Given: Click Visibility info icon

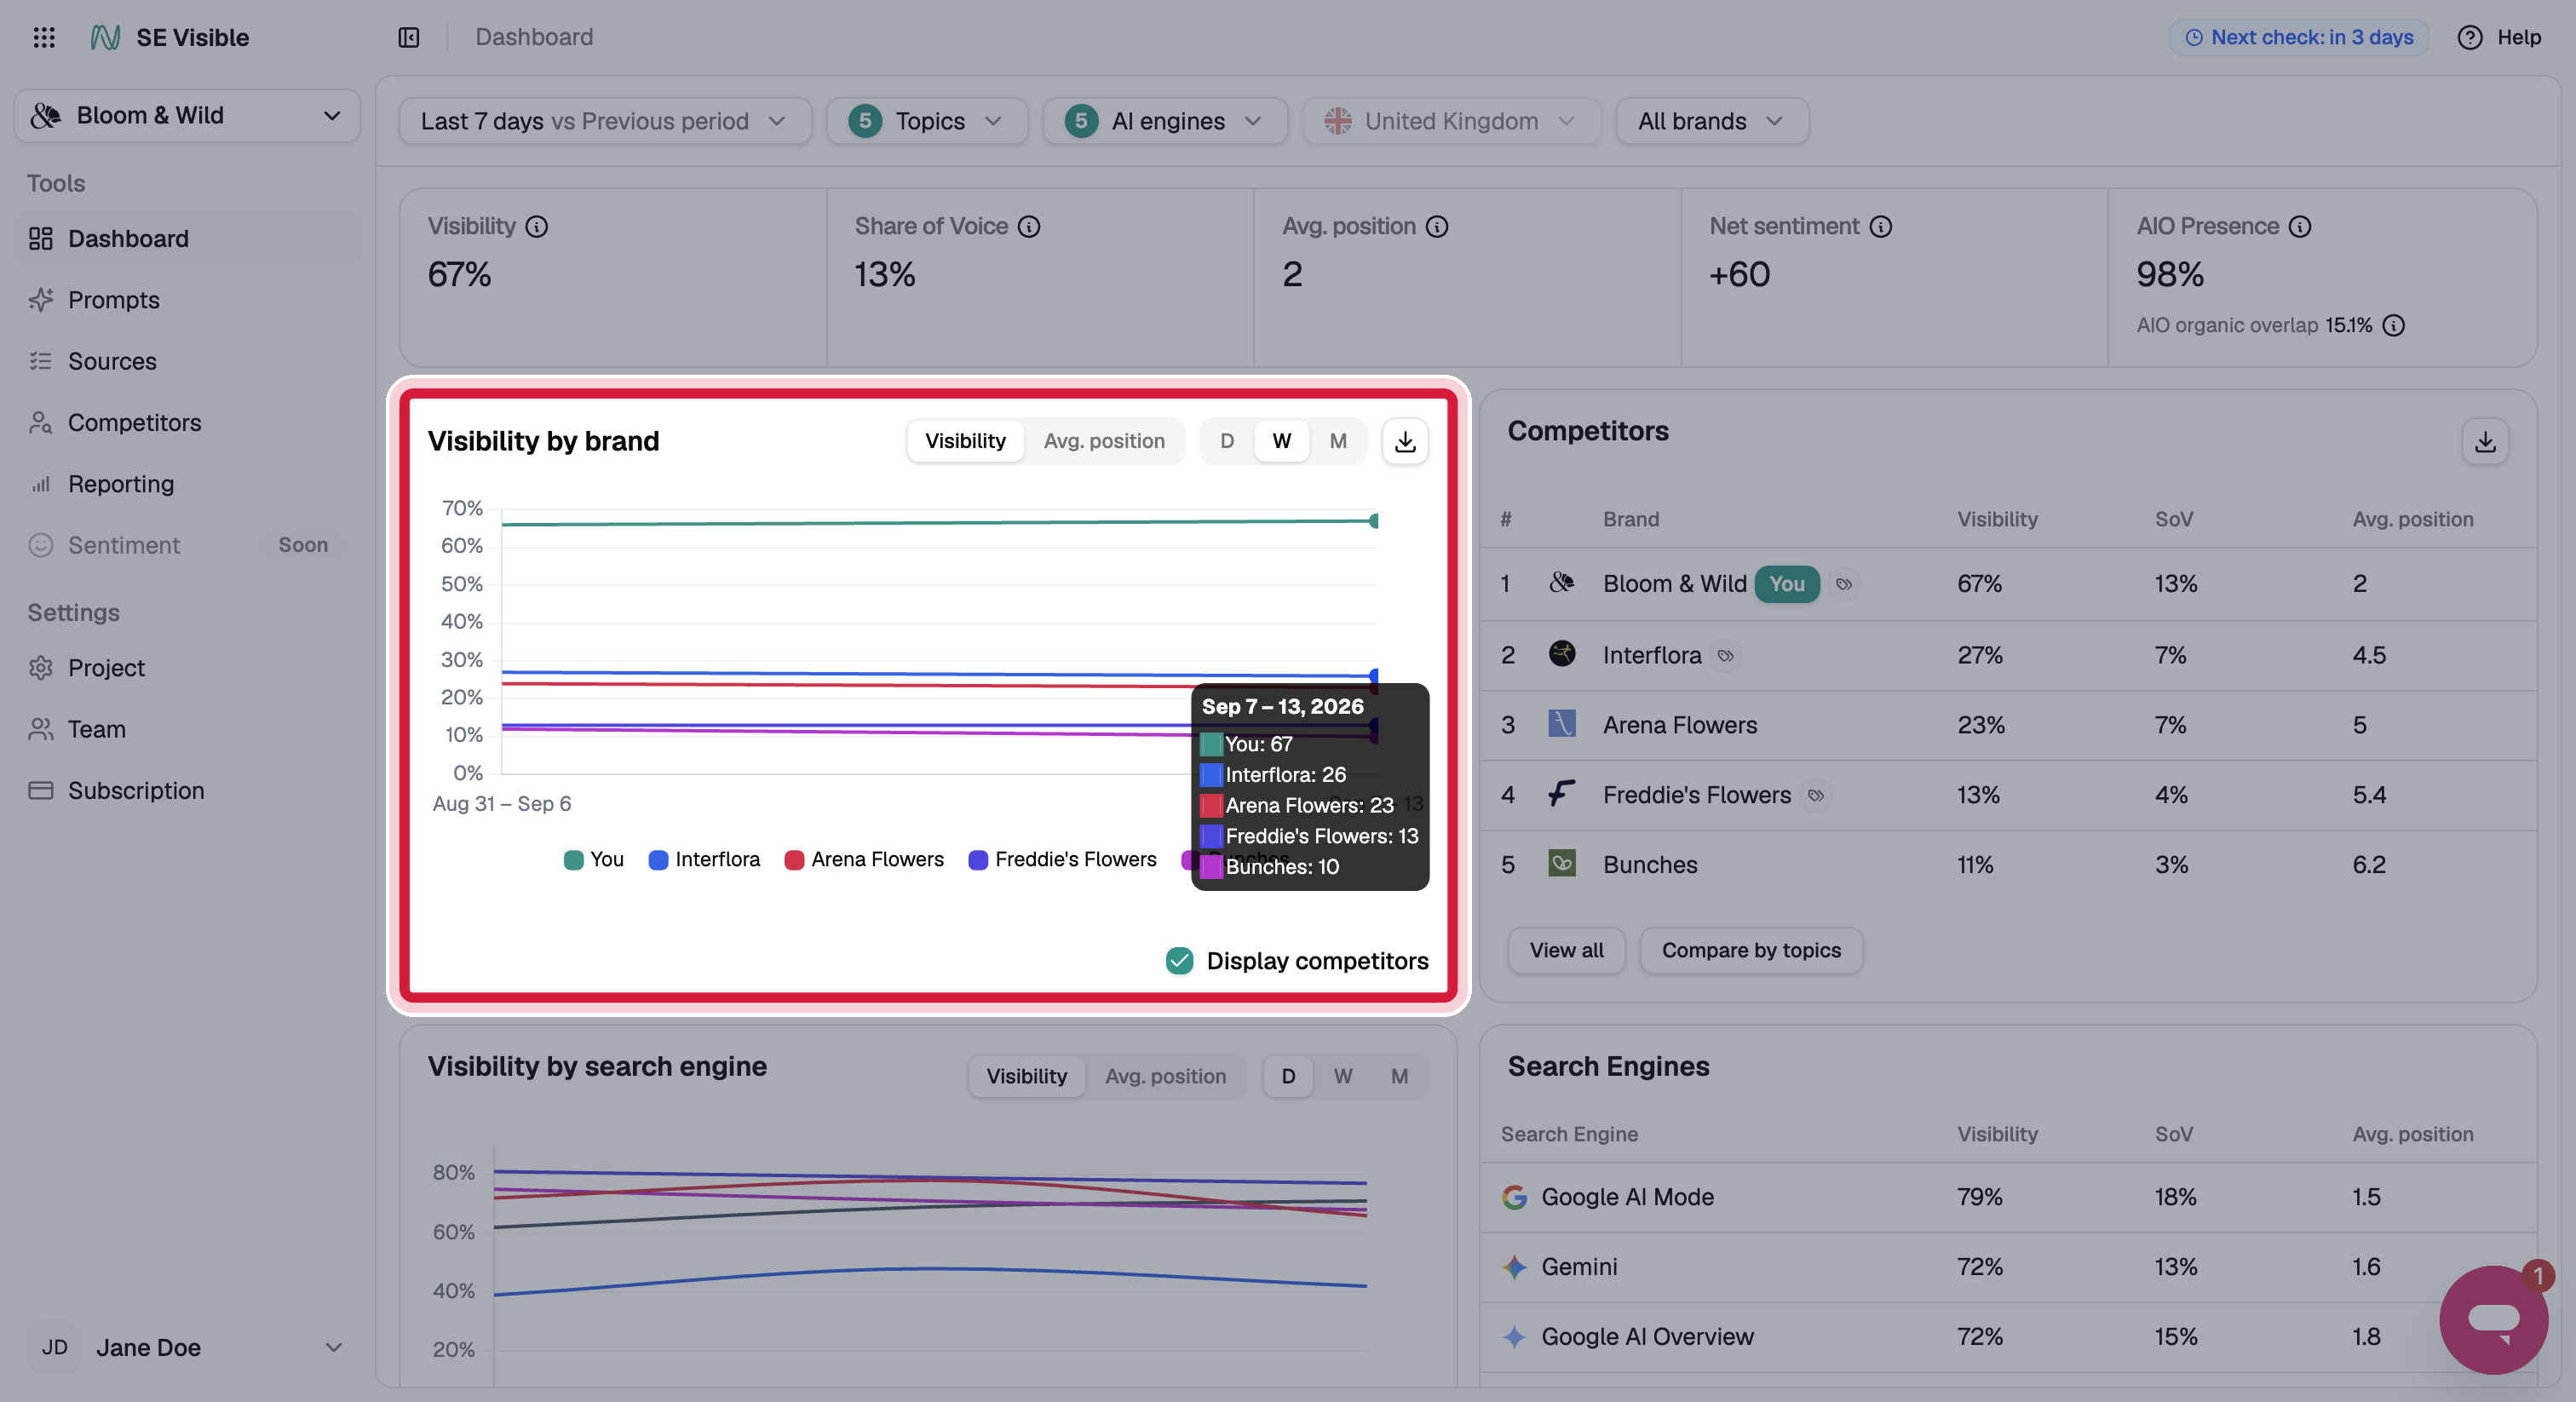Looking at the screenshot, I should 537,227.
